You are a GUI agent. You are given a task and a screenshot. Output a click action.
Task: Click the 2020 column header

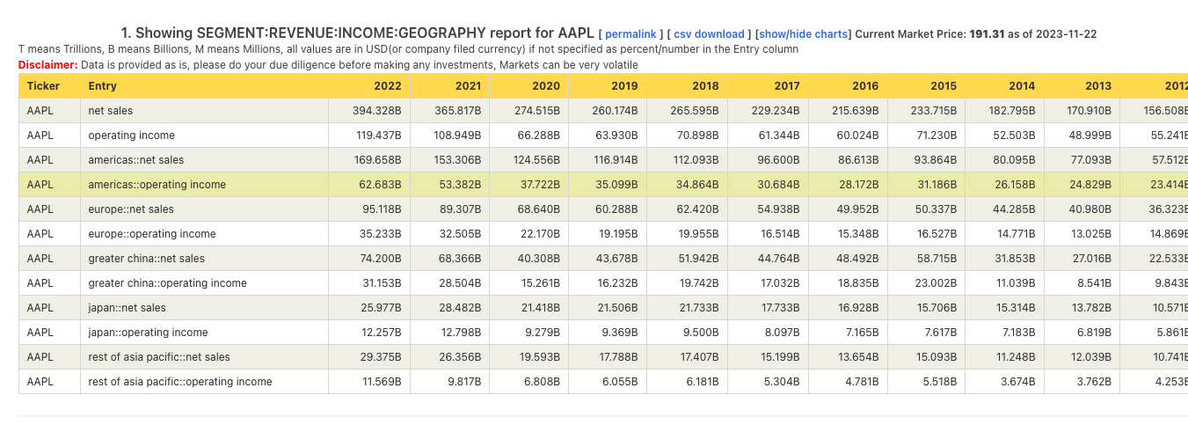click(x=529, y=86)
